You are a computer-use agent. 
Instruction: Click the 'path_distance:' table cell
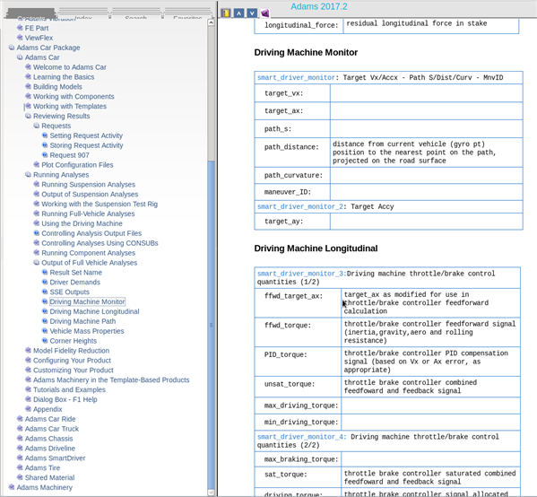292,153
